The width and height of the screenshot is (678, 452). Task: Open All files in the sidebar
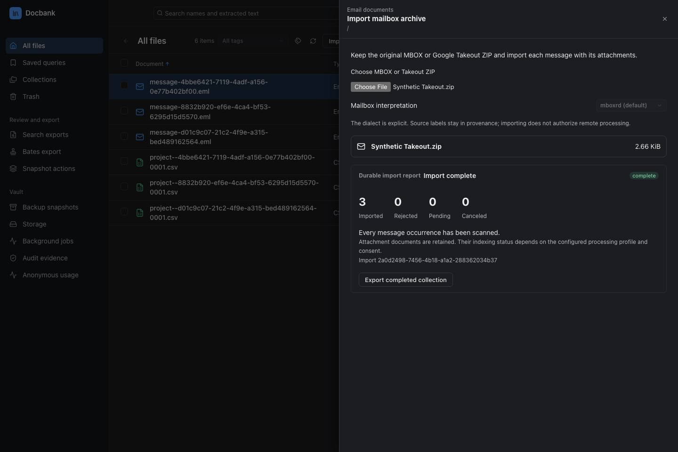(54, 46)
